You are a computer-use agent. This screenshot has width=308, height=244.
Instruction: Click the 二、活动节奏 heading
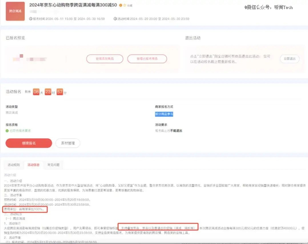point(13,195)
